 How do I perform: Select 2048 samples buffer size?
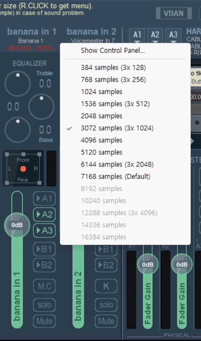click(x=125, y=116)
